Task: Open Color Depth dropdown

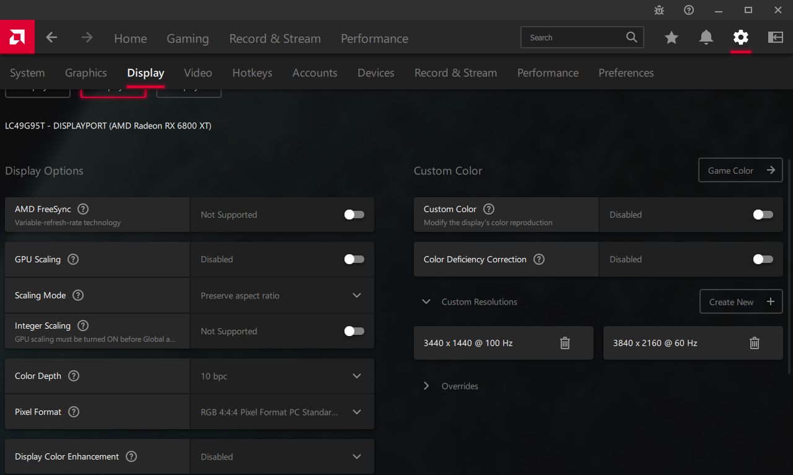Action: pyautogui.click(x=283, y=376)
